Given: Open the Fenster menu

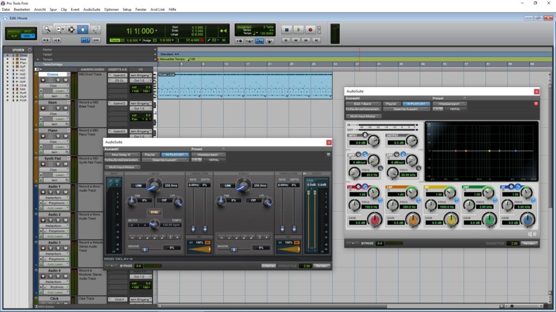Looking at the screenshot, I should [x=141, y=10].
